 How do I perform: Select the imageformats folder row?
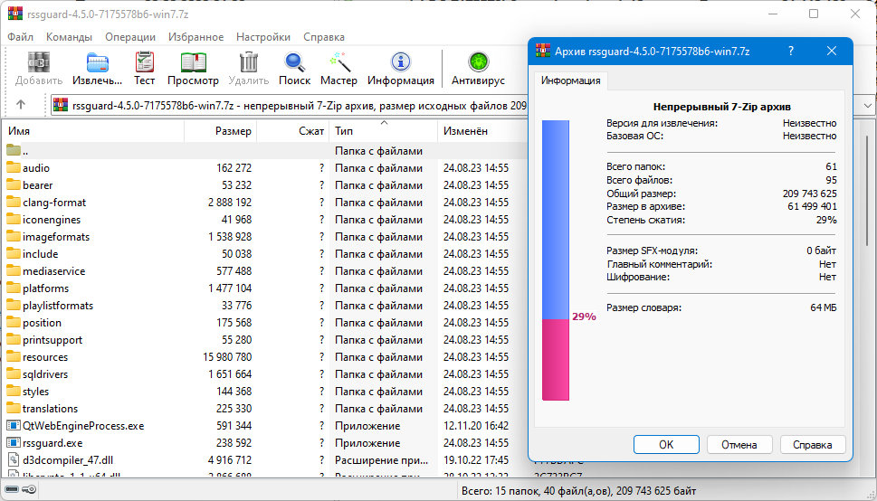tap(264, 237)
